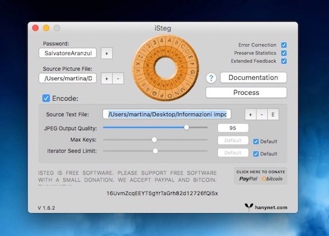Click the hanynet.com butterfly logo
Image resolution: width=329 pixels, height=236 pixels.
coord(249,207)
